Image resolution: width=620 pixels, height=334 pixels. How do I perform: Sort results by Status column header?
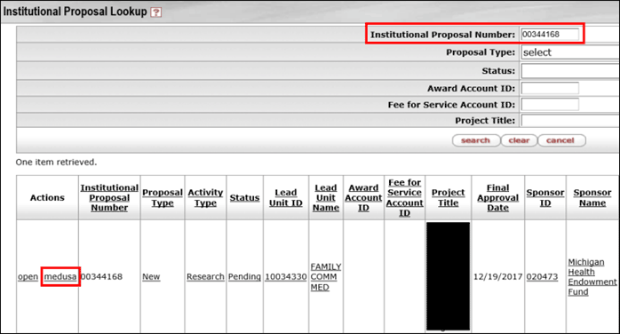point(245,197)
